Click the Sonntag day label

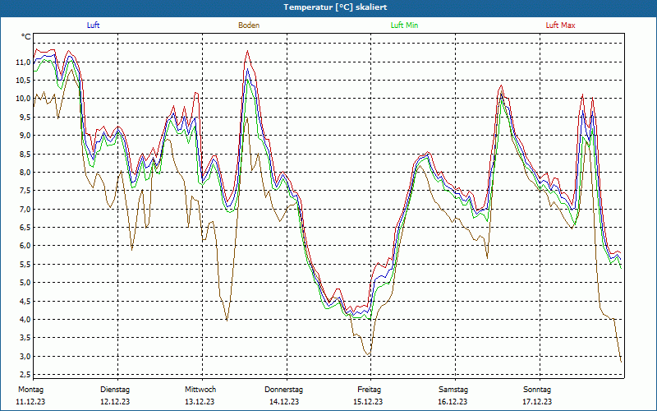point(537,390)
